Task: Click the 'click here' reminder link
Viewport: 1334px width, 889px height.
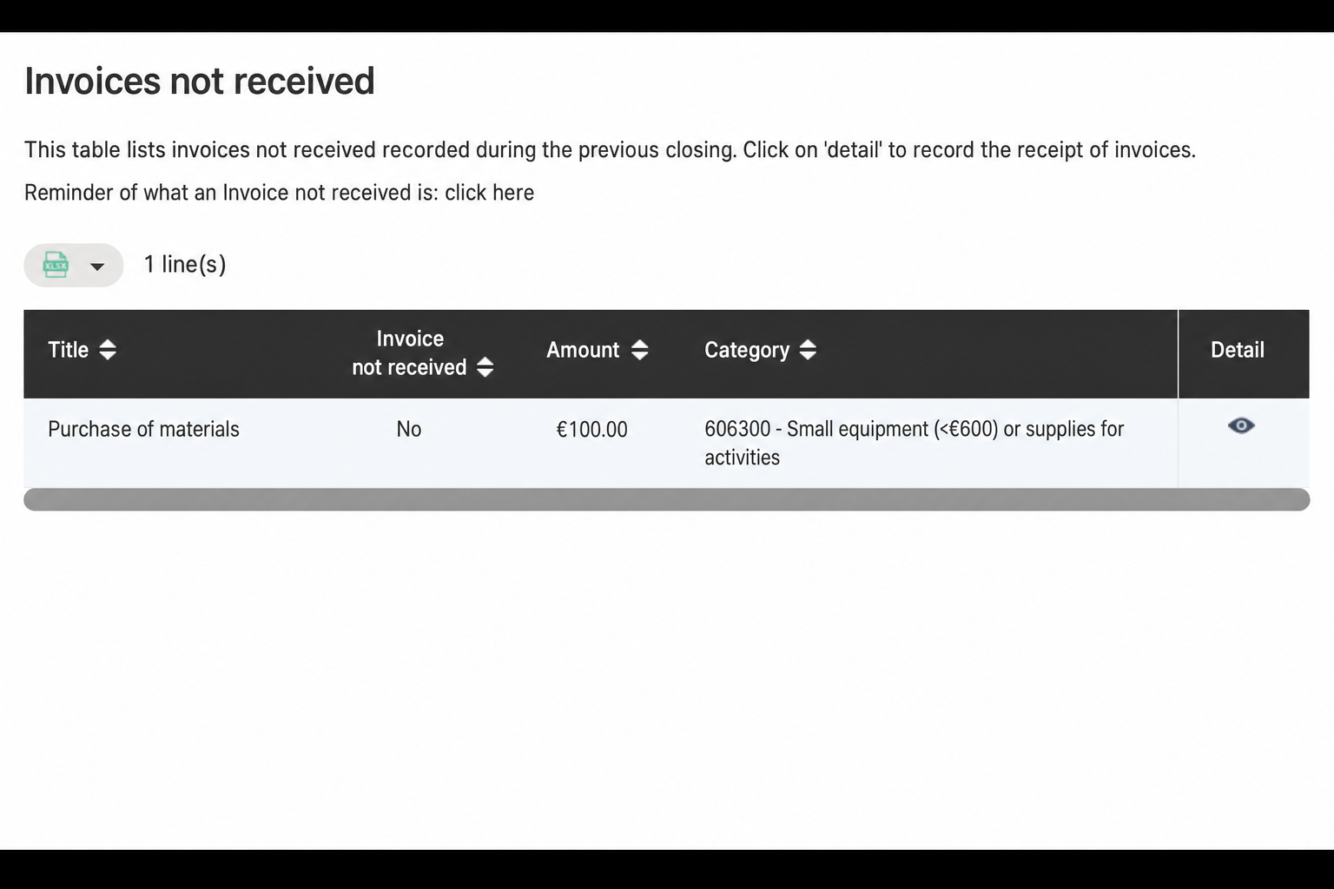Action: (489, 193)
